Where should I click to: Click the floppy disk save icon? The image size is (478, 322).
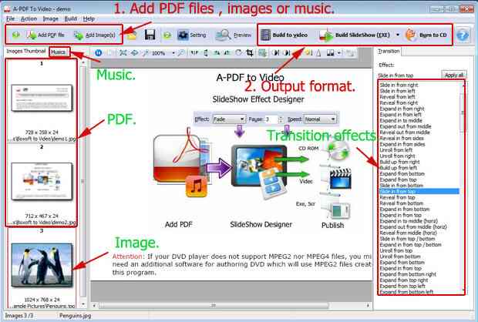point(150,35)
